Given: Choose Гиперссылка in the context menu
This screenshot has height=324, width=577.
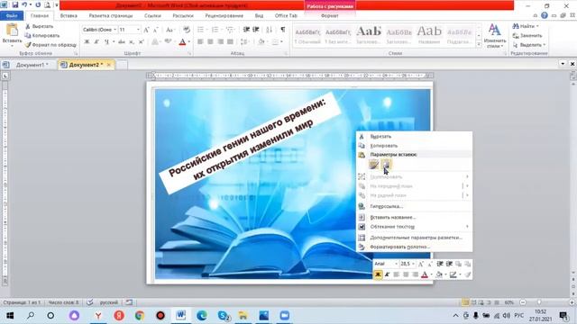Looking at the screenshot, I should click(415, 206).
